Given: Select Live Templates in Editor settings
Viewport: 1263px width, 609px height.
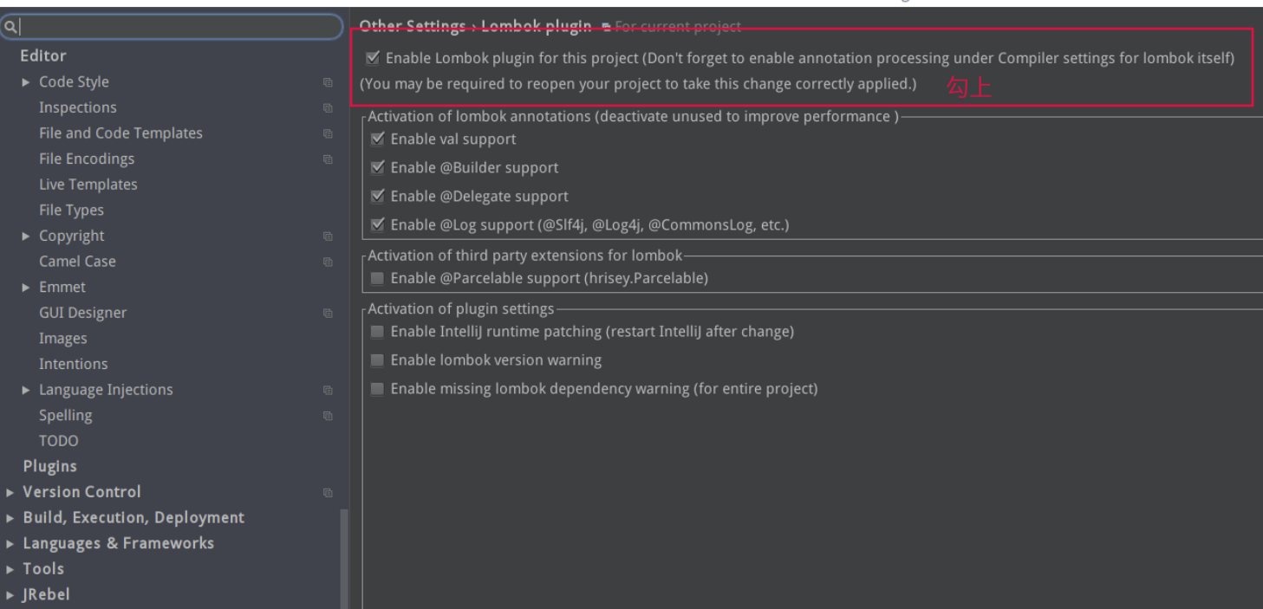Looking at the screenshot, I should tap(88, 185).
